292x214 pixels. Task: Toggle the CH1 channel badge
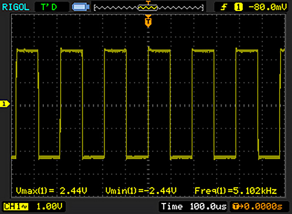pos(11,206)
